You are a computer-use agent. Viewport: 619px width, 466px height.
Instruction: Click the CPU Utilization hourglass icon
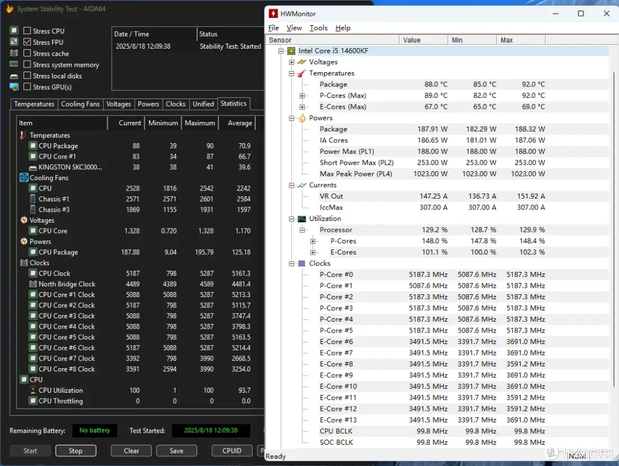pyautogui.click(x=33, y=390)
